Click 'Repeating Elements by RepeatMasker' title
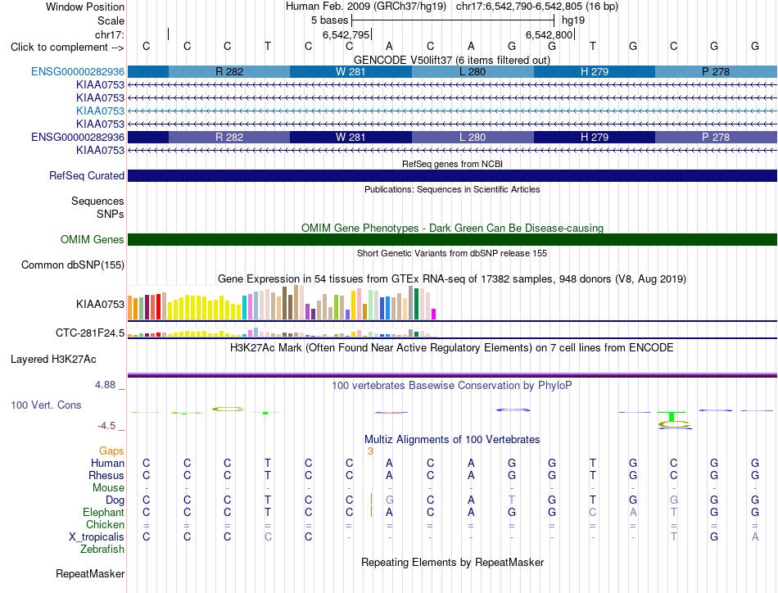This screenshot has width=778, height=593. 452,562
